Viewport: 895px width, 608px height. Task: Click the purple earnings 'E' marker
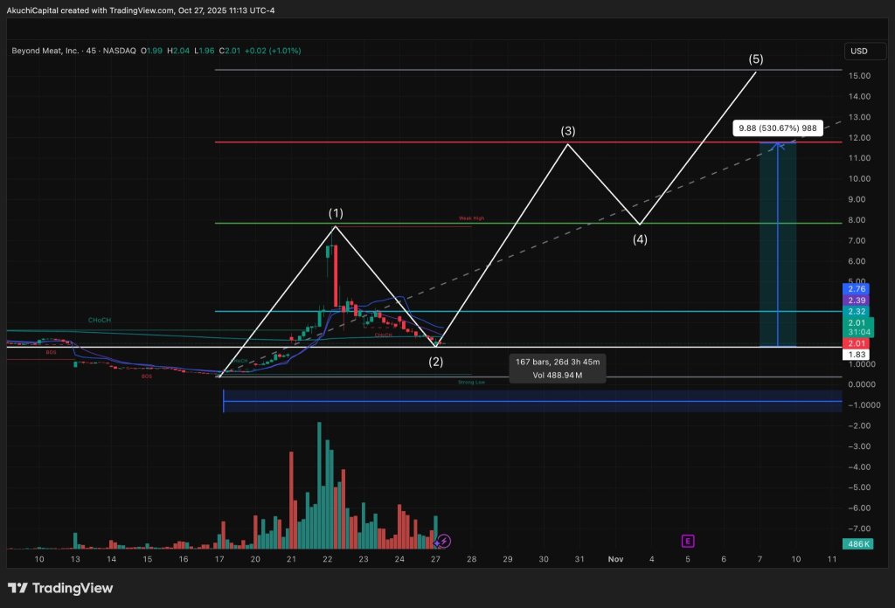[689, 541]
